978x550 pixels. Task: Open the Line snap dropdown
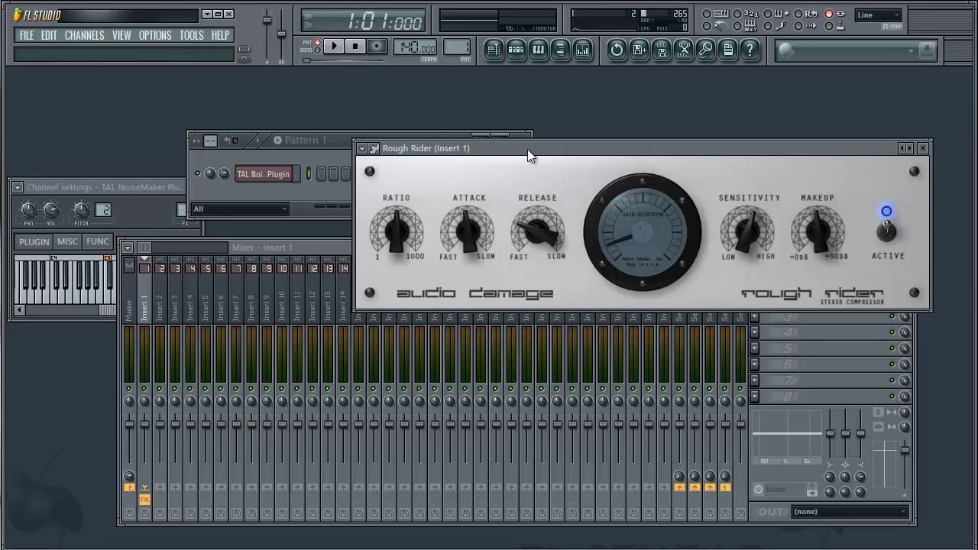[879, 15]
